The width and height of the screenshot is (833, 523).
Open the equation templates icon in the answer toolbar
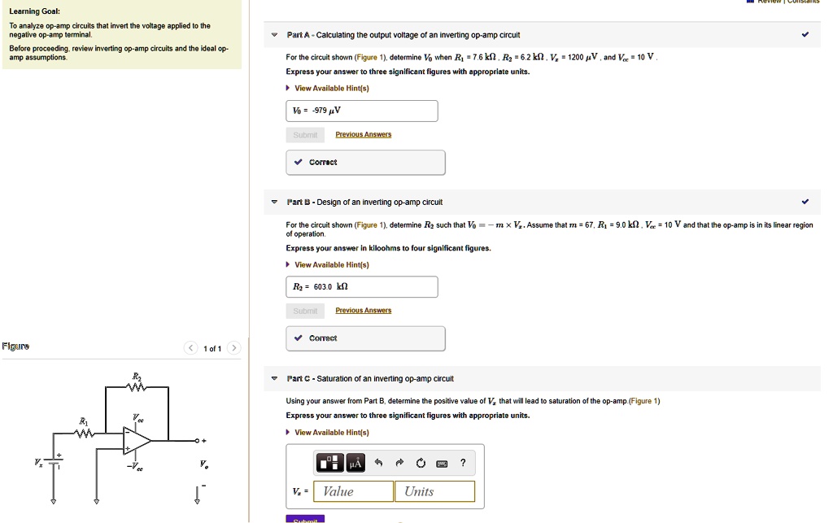pos(330,463)
